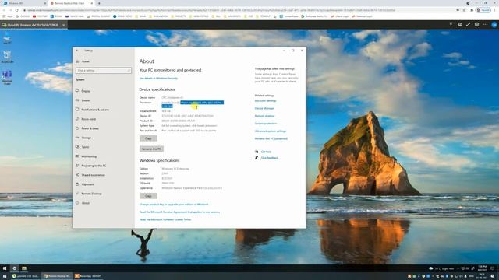Open Microsoft Services Agreement link
This screenshot has height=280, width=499.
coord(179,212)
